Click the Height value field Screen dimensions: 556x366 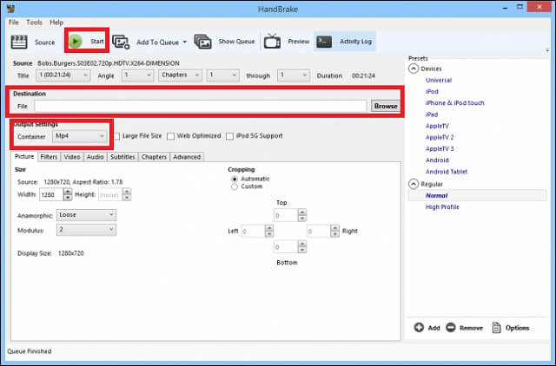click(110, 194)
